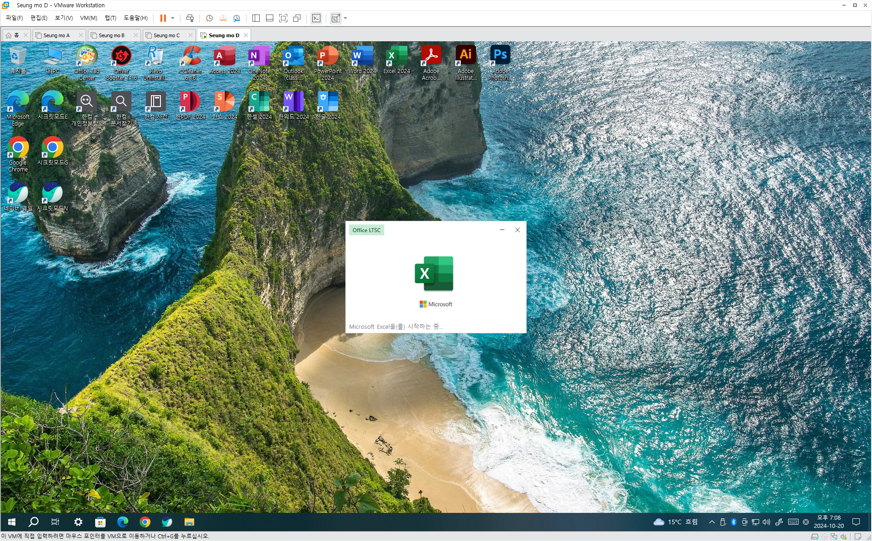Expand the power options dropdown arrow

tap(173, 18)
